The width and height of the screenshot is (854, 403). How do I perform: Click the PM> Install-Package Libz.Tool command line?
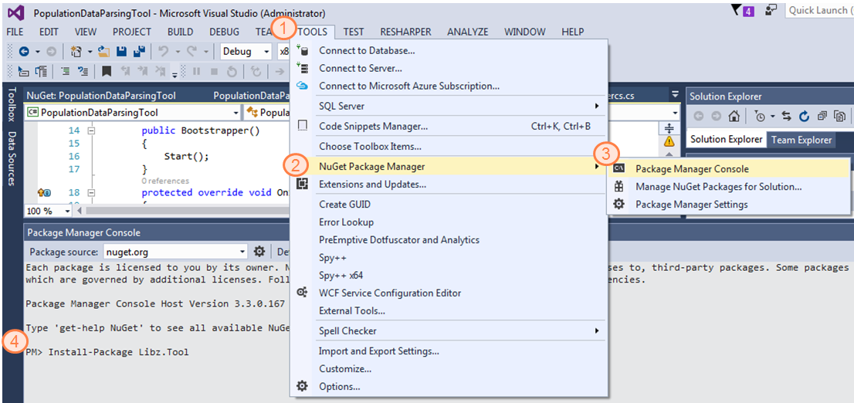pos(107,352)
